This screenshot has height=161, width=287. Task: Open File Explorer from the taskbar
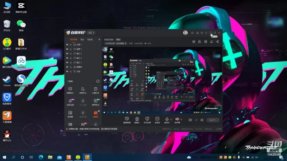point(50,157)
